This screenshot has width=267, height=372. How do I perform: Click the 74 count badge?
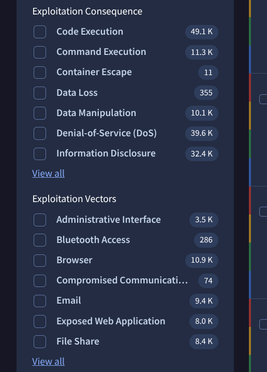point(208,281)
